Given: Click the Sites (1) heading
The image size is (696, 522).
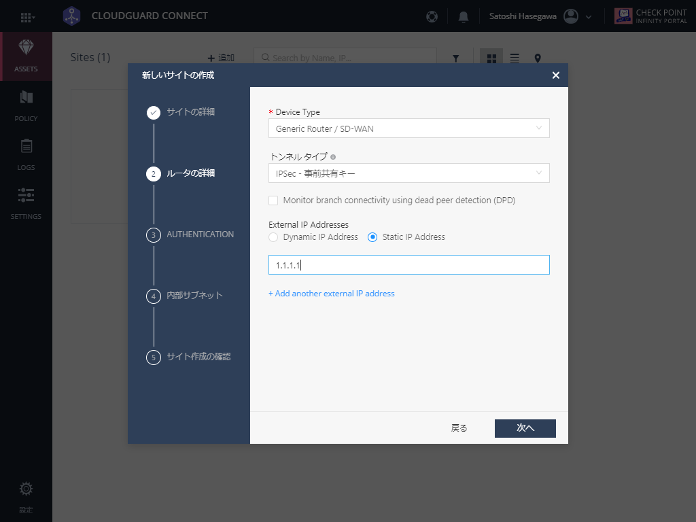Looking at the screenshot, I should tap(90, 57).
